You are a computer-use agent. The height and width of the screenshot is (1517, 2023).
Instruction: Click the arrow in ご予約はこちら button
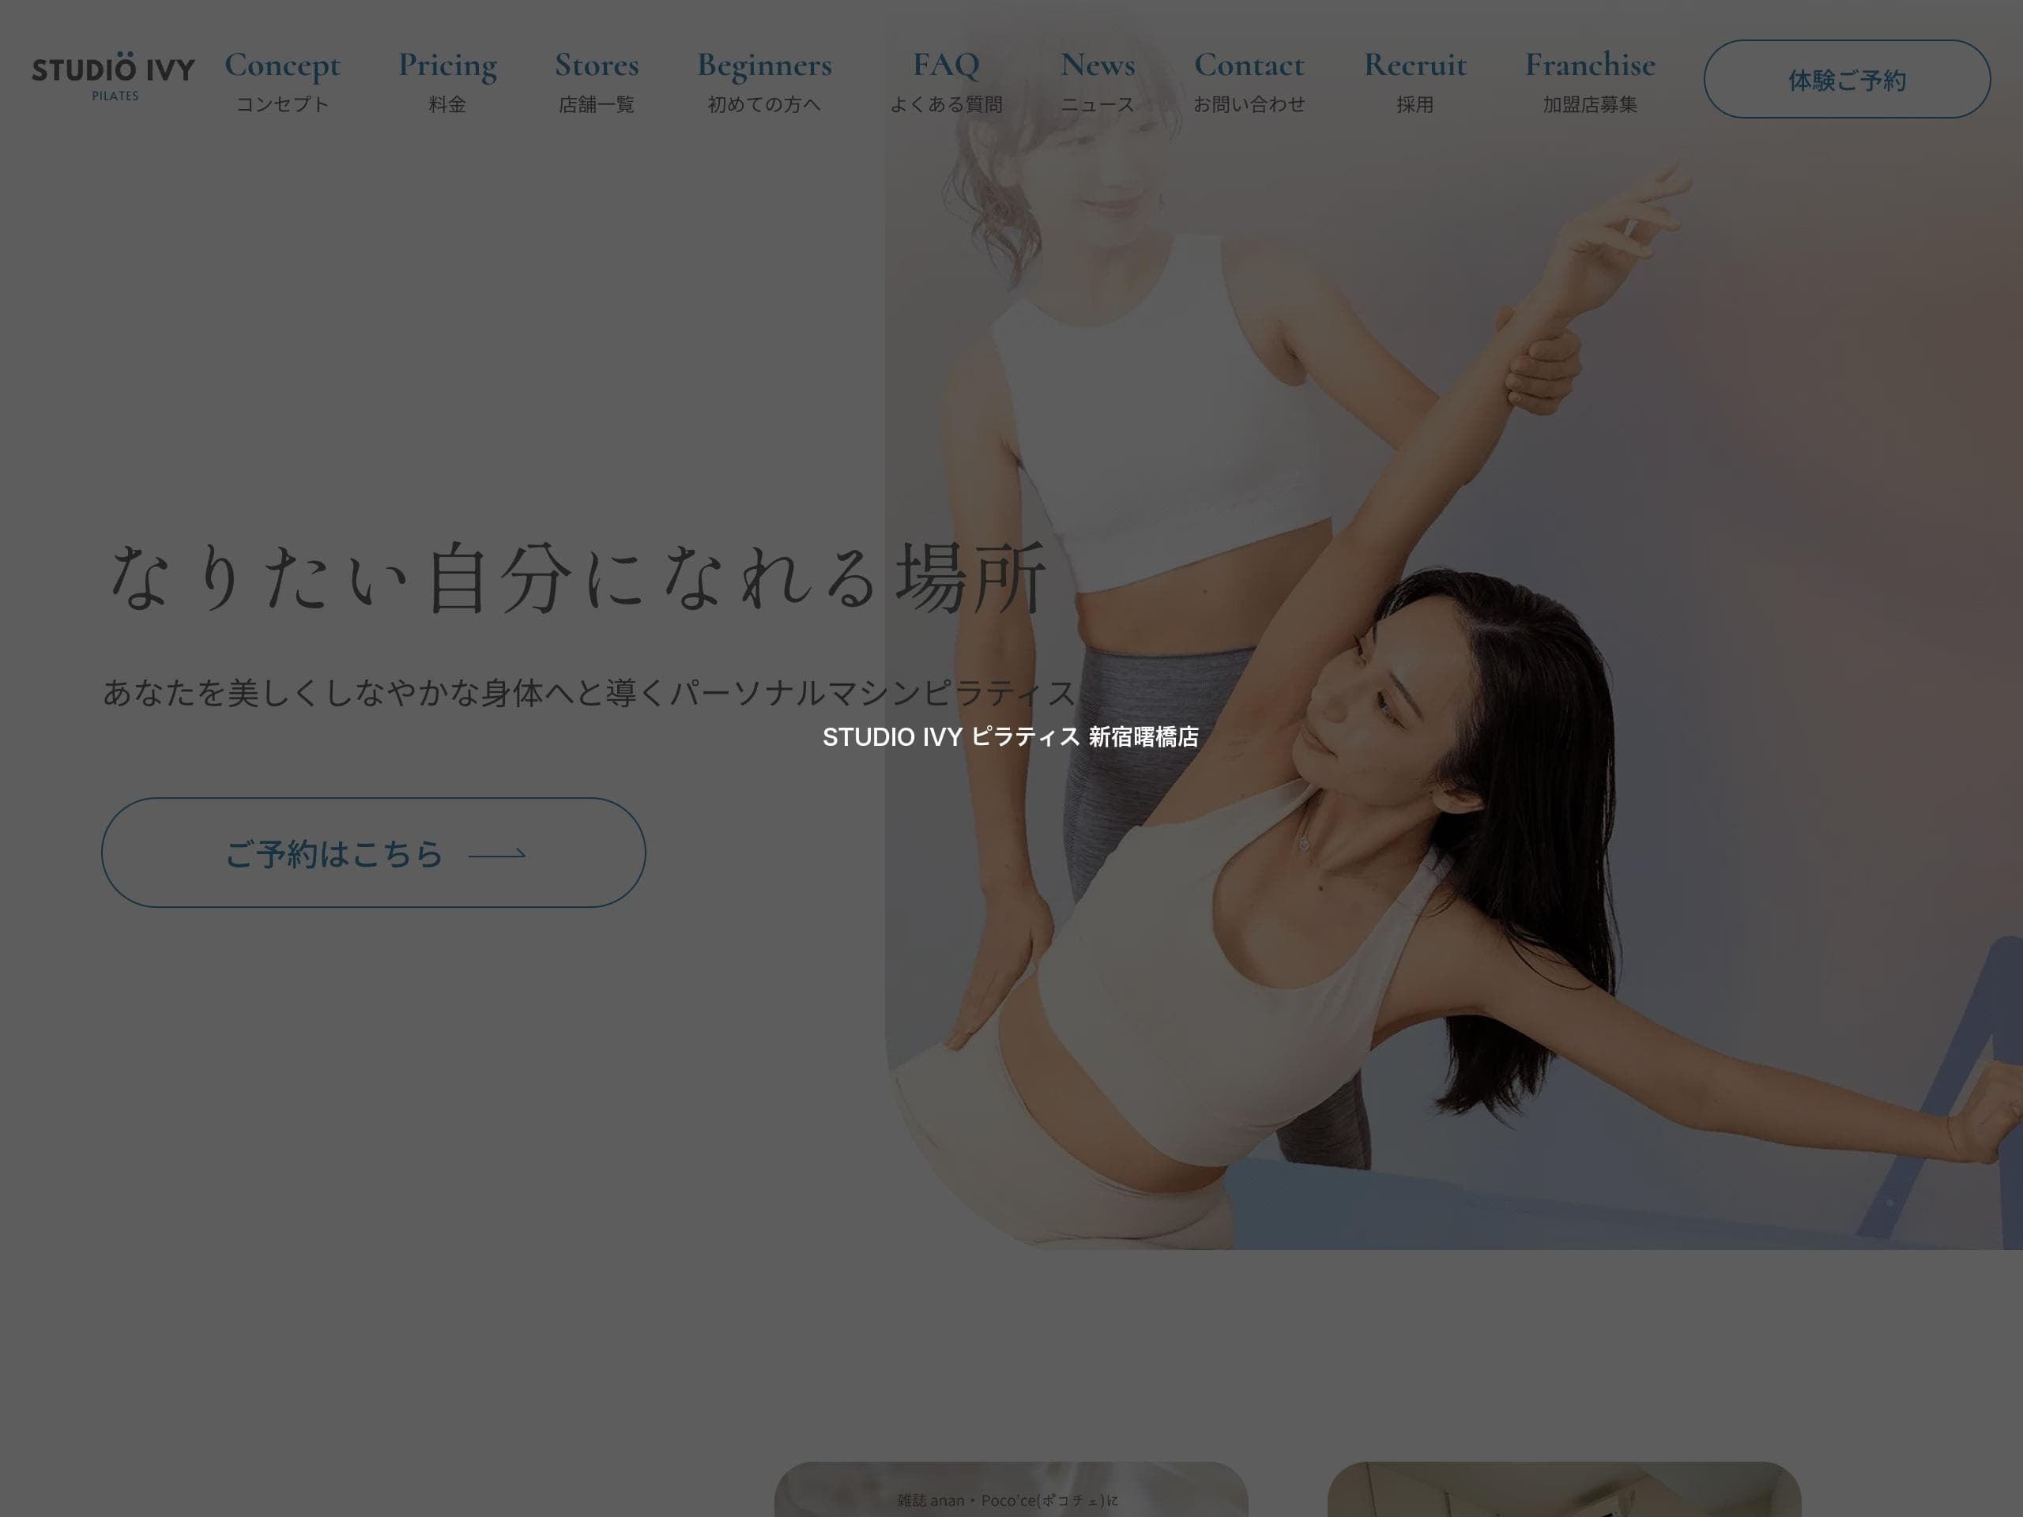[498, 854]
